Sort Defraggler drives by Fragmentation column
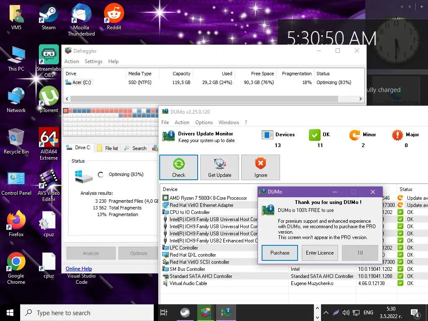Image resolution: width=428 pixels, height=321 pixels. [x=295, y=74]
